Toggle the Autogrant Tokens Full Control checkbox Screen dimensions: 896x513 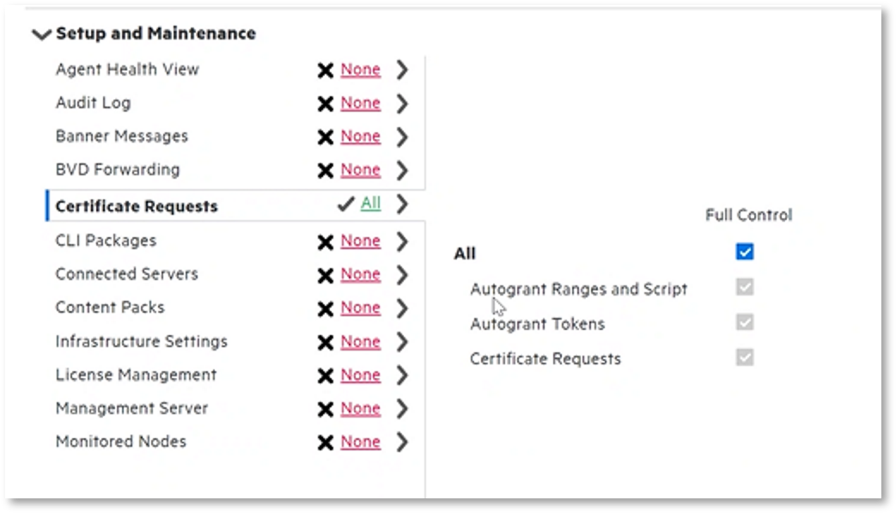pos(745,322)
